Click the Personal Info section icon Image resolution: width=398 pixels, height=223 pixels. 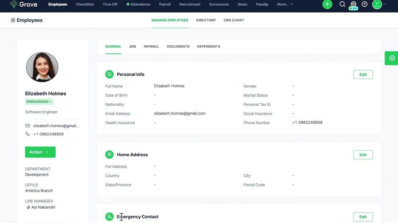109,74
